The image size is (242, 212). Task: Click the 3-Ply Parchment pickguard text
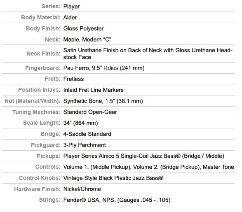pyautogui.click(x=85, y=145)
